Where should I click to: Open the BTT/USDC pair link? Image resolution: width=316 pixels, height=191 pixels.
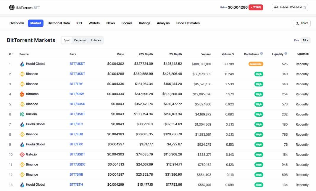[78, 165]
